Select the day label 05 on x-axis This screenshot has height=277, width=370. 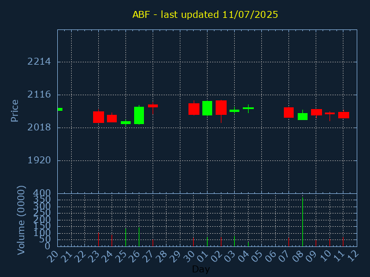coord(257,256)
